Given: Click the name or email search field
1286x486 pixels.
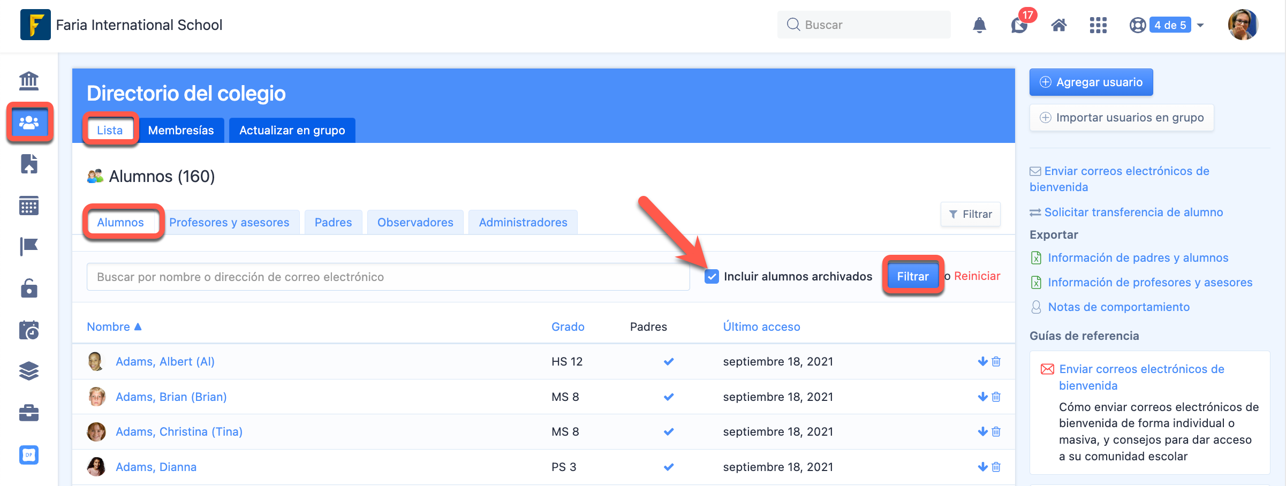Looking at the screenshot, I should tap(388, 277).
